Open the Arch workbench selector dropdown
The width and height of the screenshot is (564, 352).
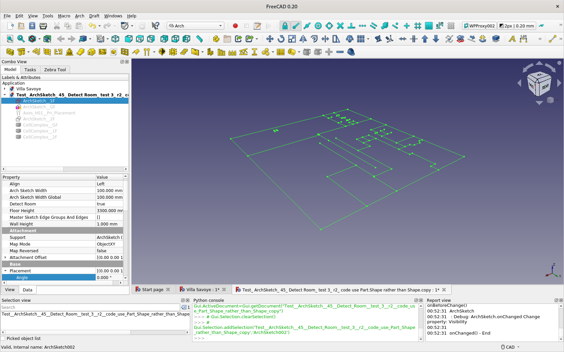[x=195, y=26]
